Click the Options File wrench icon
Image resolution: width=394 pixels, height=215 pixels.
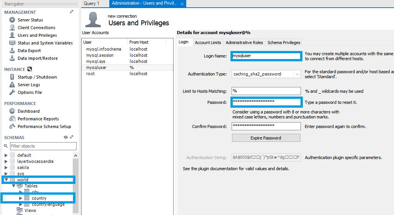(x=12, y=92)
